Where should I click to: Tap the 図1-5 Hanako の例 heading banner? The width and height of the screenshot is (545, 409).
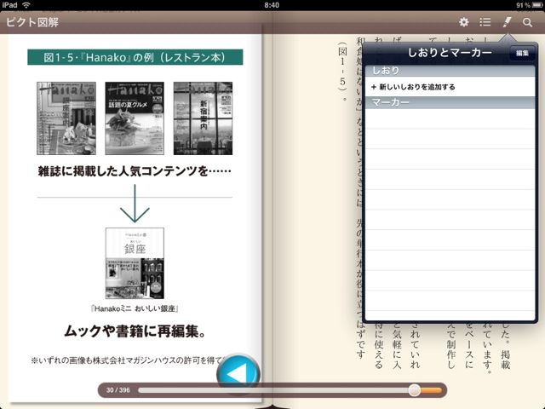[x=135, y=57]
